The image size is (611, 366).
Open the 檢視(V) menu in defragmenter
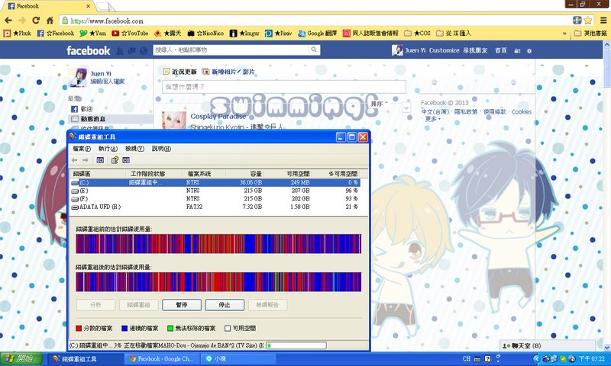click(x=134, y=149)
